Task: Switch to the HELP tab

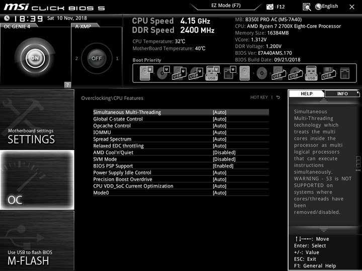Action: tap(306, 93)
